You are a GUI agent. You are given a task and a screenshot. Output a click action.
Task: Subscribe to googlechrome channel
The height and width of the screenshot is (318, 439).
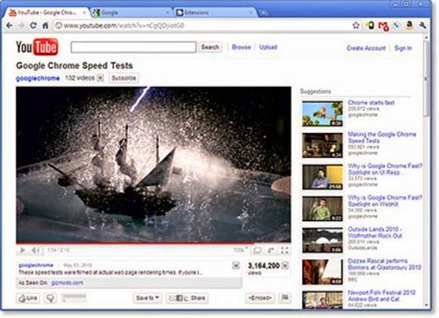123,78
